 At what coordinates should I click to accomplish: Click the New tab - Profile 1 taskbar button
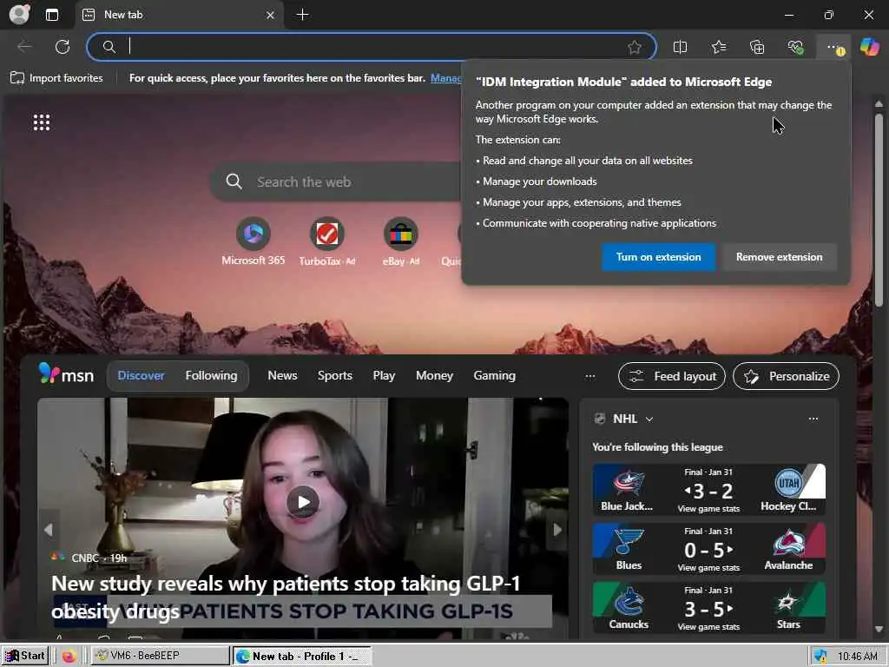302,657
